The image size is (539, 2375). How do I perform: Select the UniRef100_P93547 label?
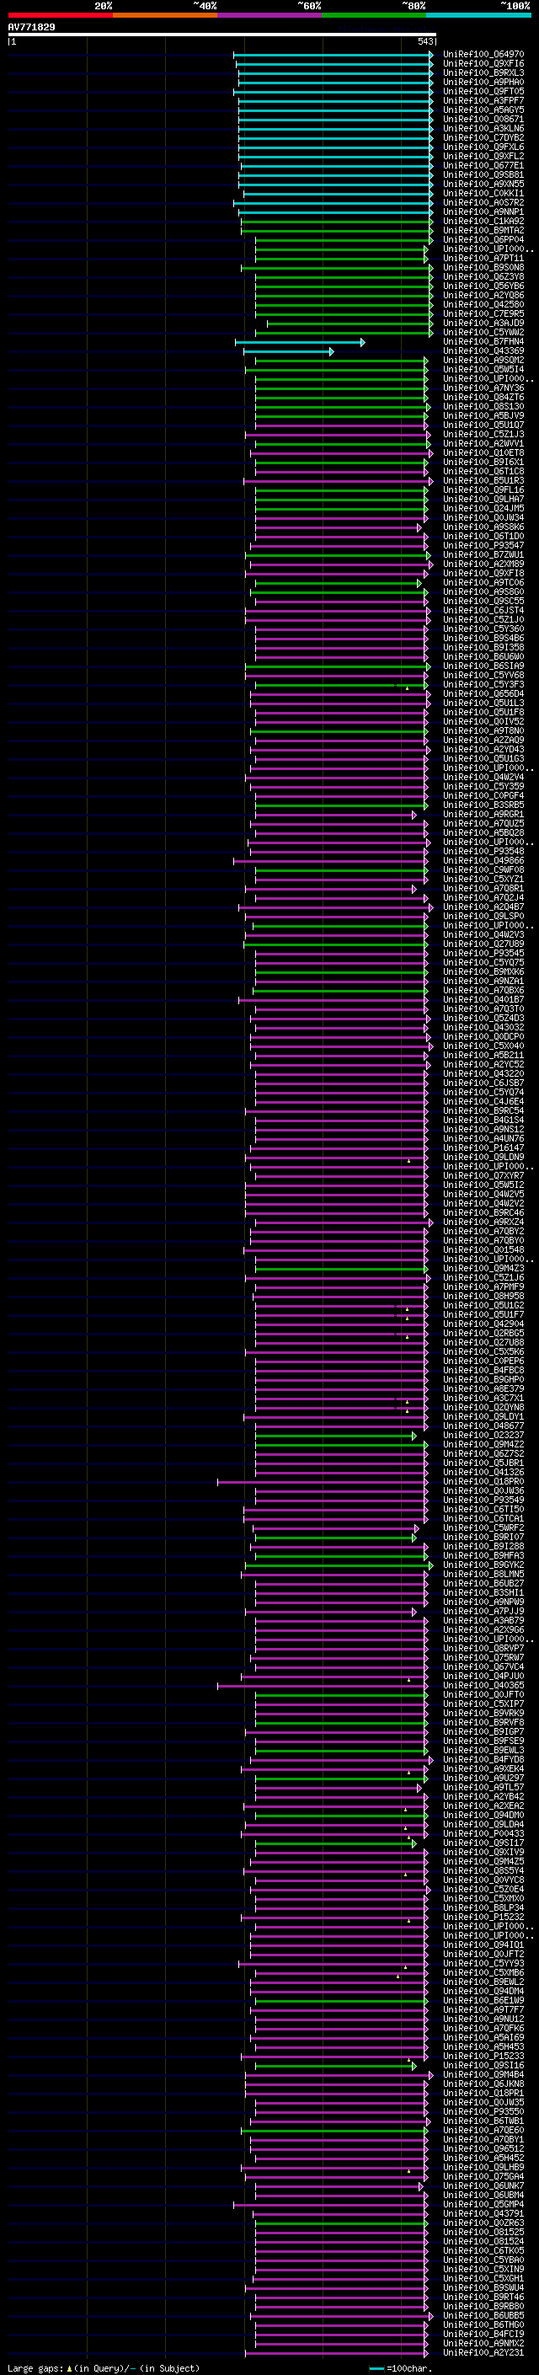(x=483, y=546)
